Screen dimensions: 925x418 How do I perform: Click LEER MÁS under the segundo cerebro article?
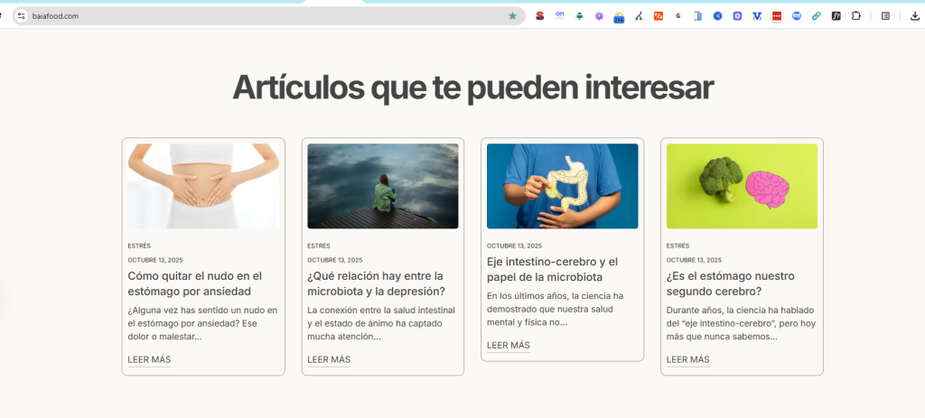coord(687,359)
